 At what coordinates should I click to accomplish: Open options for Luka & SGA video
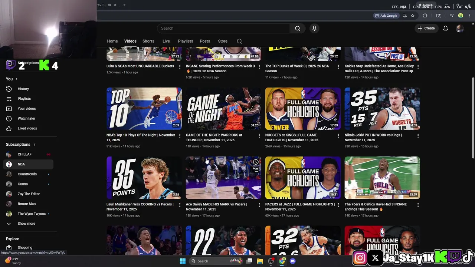[180, 67]
